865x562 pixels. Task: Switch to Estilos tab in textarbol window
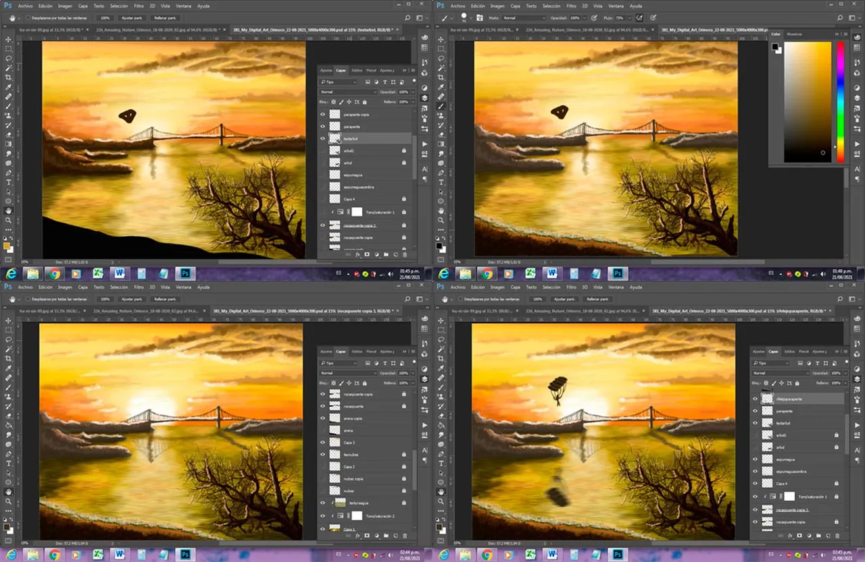tap(357, 70)
